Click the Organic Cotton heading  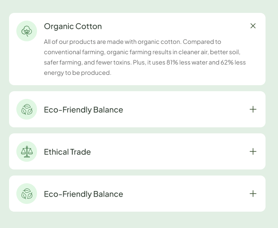click(x=73, y=26)
